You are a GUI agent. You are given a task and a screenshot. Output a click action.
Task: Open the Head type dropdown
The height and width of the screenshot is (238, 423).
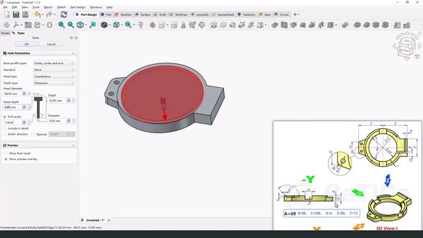point(54,77)
